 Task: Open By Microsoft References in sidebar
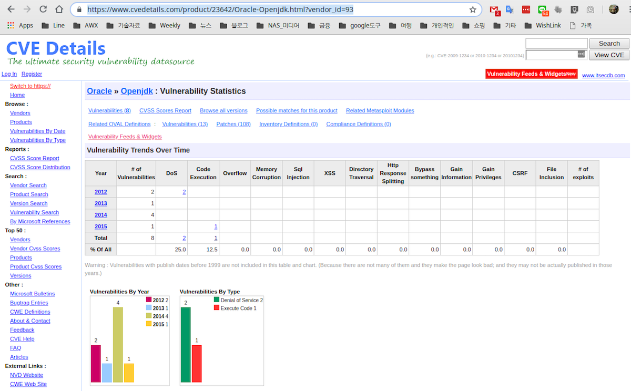[40, 221]
